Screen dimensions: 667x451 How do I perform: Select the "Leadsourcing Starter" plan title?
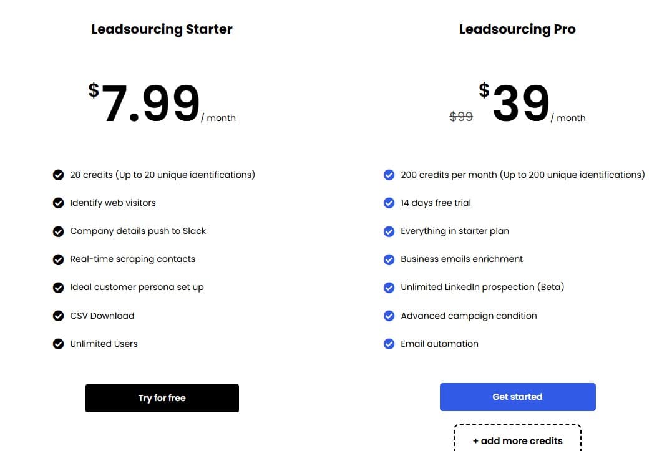click(x=162, y=29)
